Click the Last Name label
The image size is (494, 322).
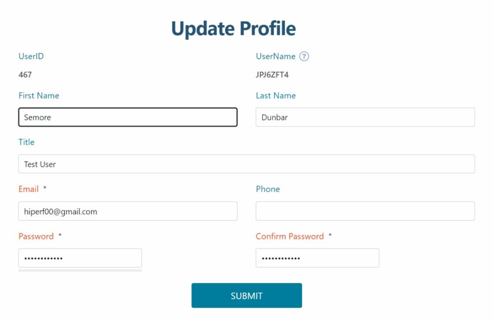[x=275, y=96]
